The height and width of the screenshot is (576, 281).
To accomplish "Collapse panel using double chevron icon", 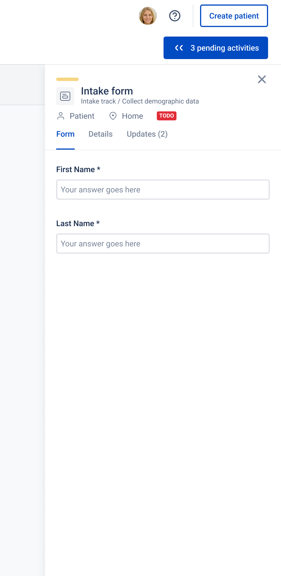I will pos(179,48).
